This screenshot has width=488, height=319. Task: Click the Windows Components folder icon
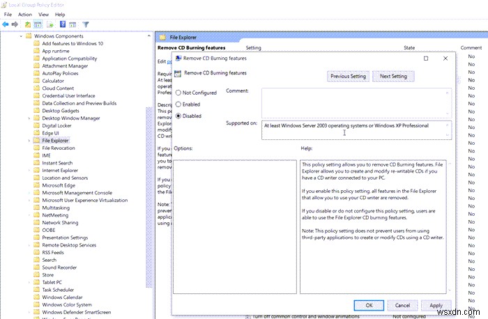click(29, 36)
